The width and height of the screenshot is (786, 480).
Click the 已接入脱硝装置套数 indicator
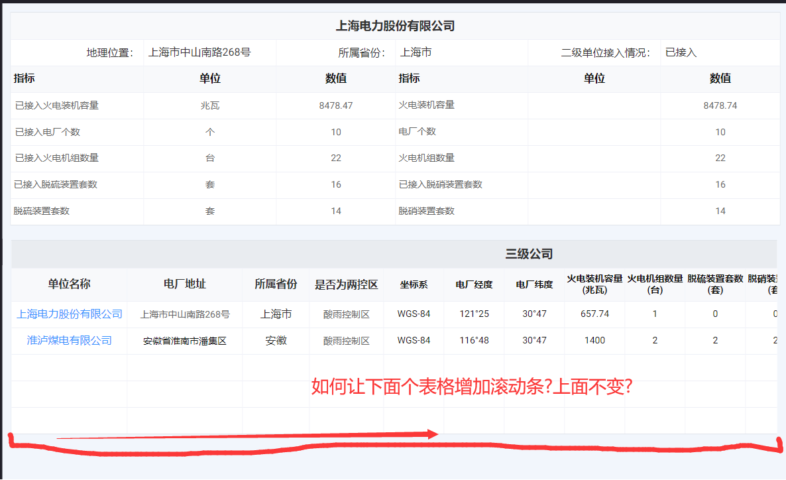click(441, 184)
